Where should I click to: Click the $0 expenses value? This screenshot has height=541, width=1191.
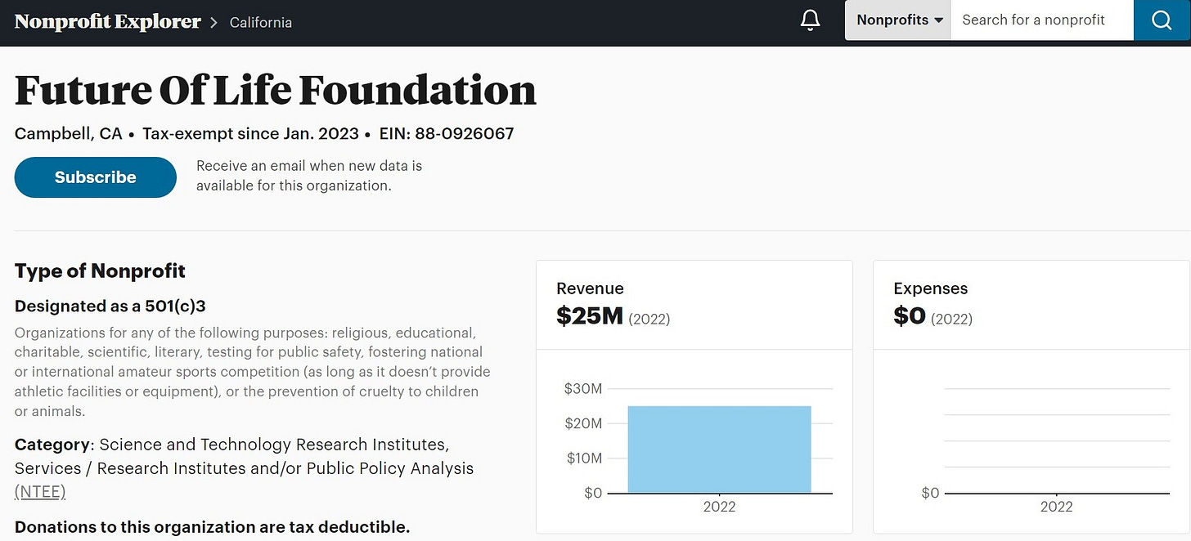tap(910, 316)
